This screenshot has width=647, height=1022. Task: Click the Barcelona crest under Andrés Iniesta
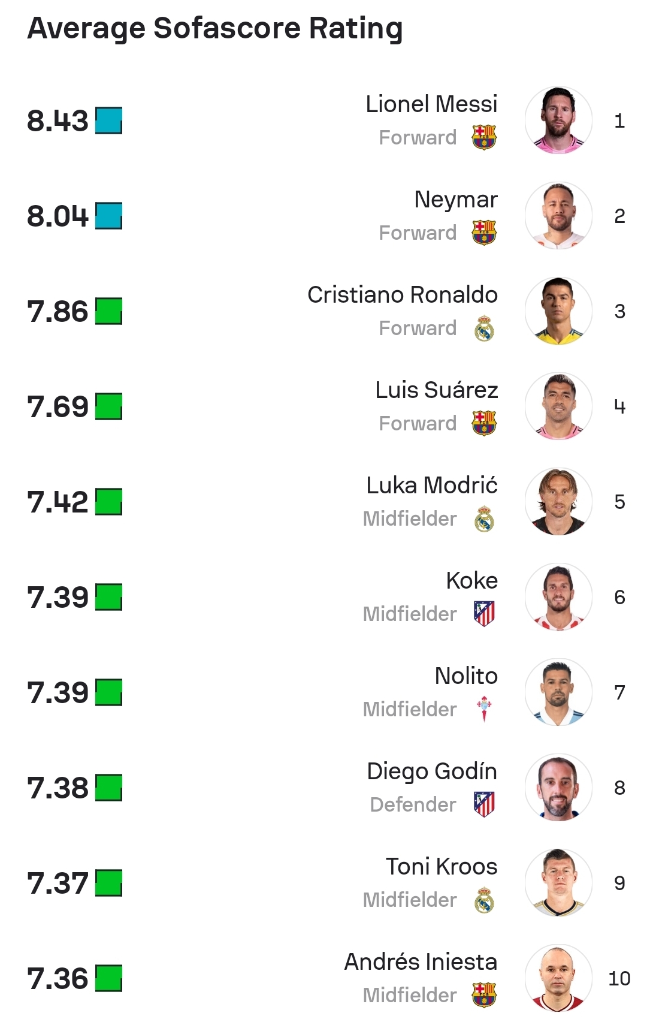point(484,995)
